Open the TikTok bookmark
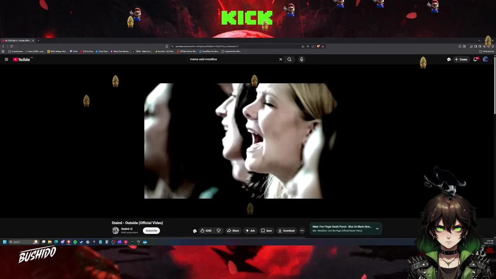This screenshot has height=279, width=496. (142, 52)
